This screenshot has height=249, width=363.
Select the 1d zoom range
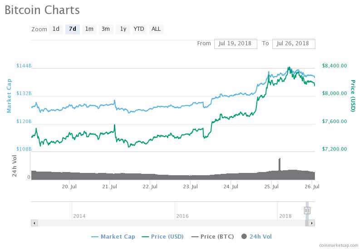coord(56,29)
